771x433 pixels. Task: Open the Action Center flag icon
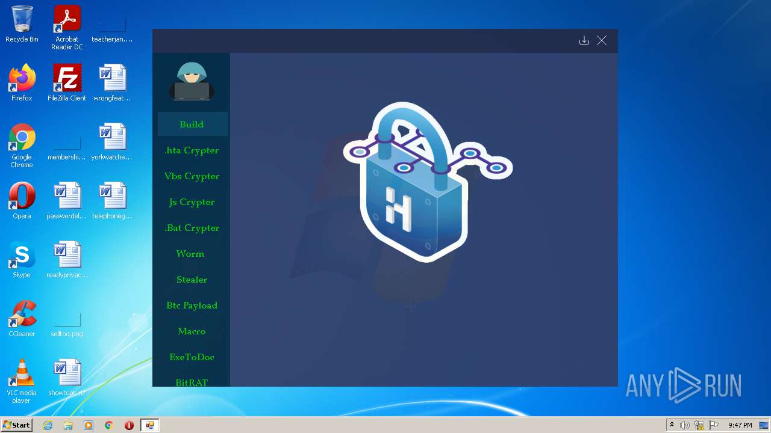[714, 425]
